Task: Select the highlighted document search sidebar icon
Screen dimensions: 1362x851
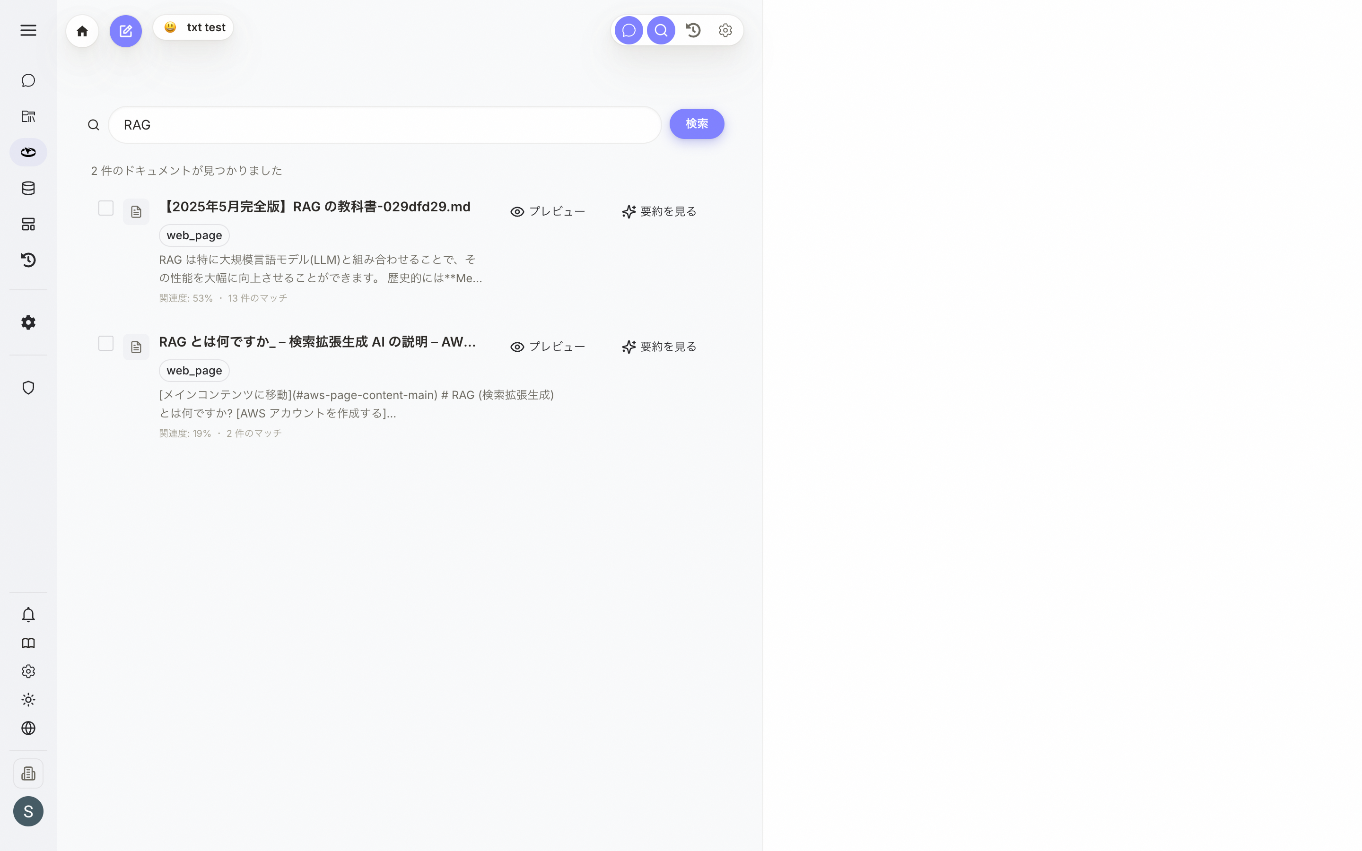Action: pyautogui.click(x=28, y=153)
